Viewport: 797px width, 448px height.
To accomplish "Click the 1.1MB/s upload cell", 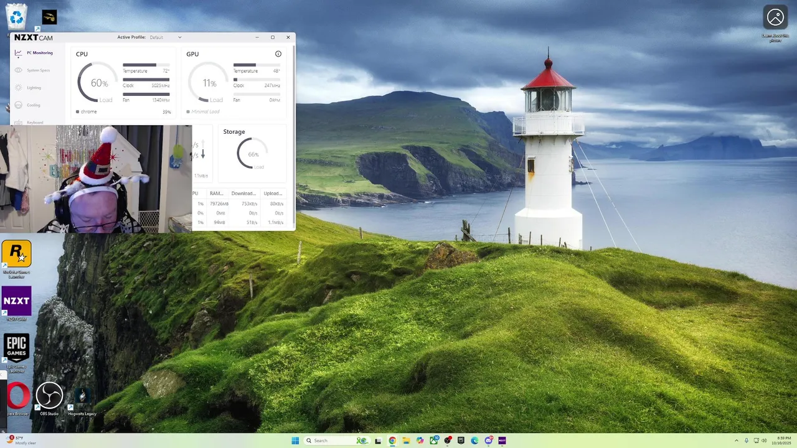I will point(276,222).
